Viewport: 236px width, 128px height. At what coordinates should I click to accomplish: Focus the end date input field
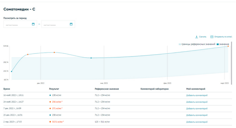tap(58, 24)
